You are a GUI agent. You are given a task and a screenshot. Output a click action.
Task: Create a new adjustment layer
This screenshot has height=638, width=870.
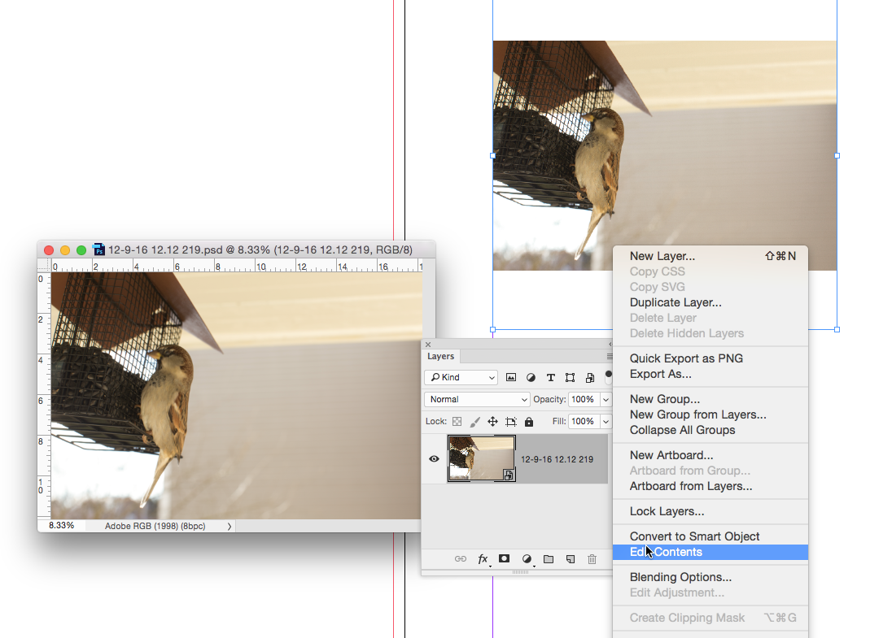[x=525, y=559]
